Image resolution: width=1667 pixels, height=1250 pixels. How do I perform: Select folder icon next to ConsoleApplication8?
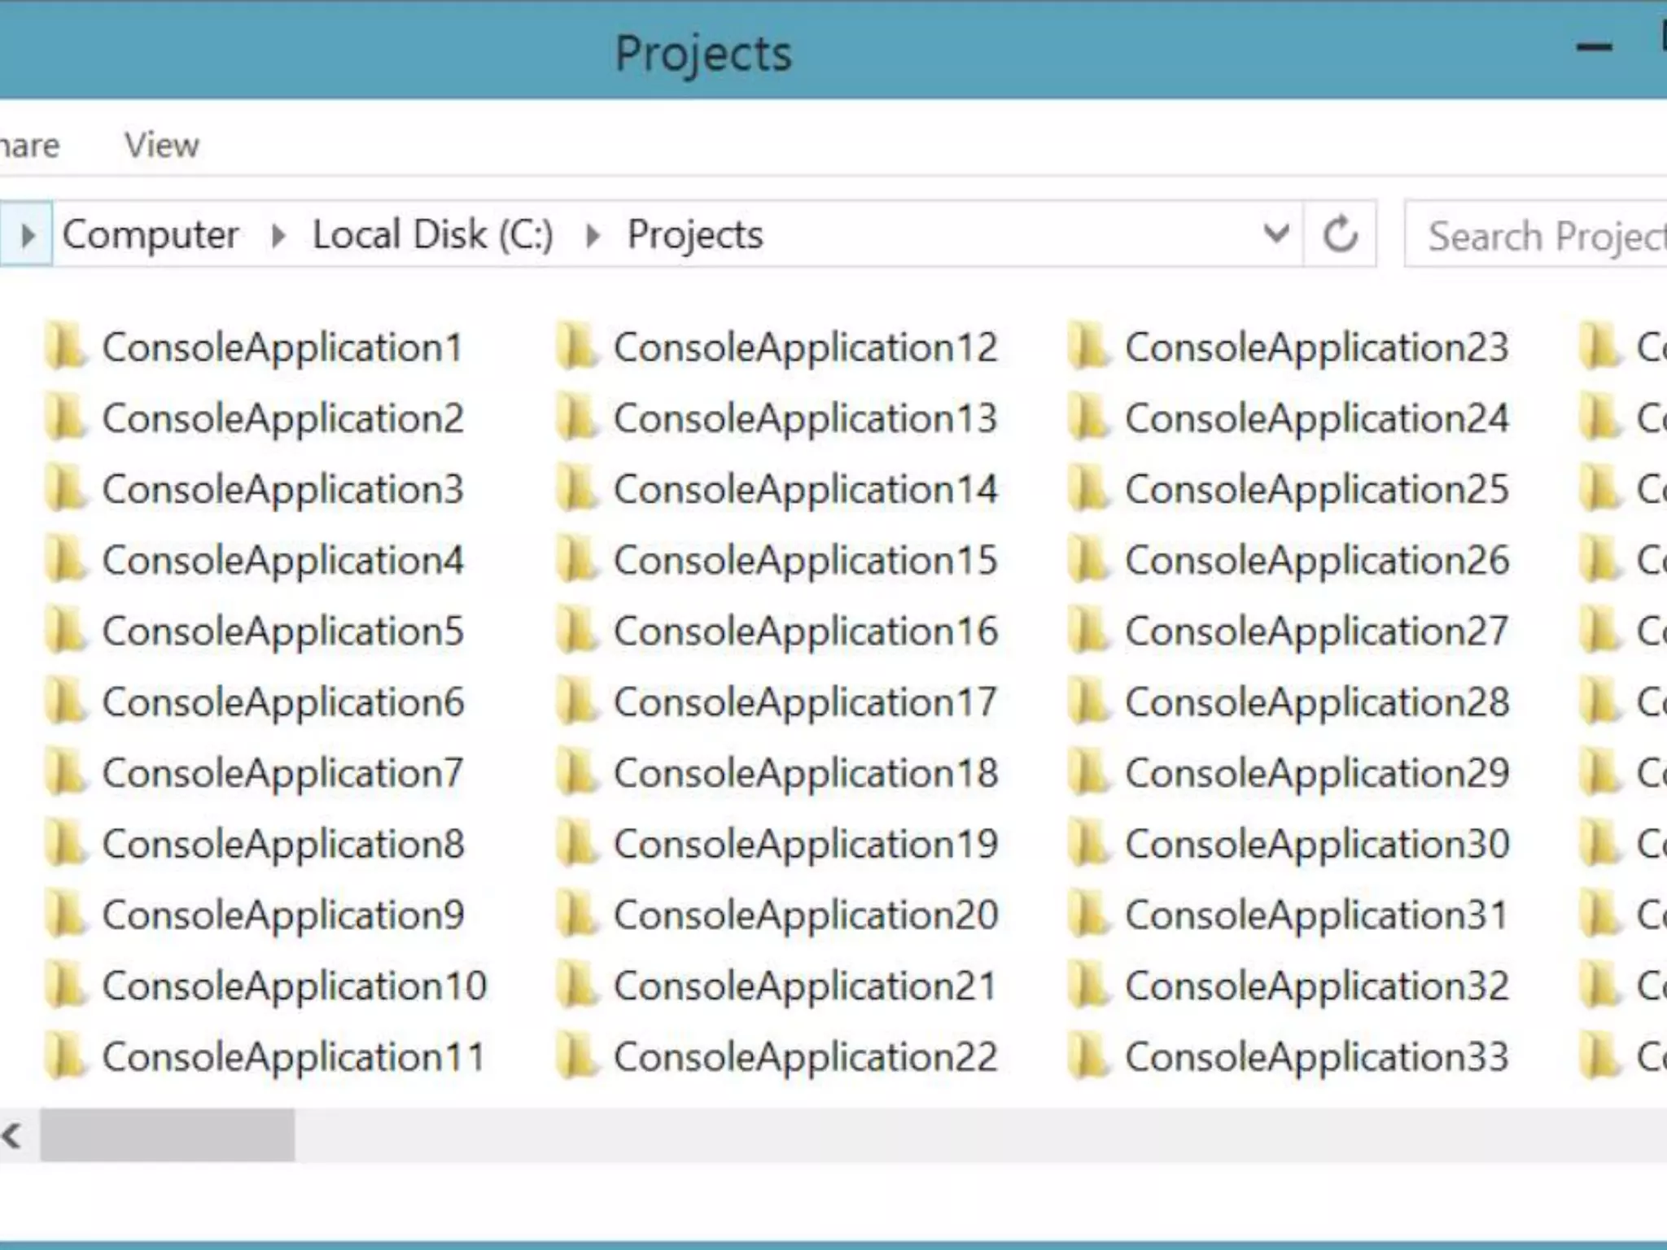pos(64,843)
